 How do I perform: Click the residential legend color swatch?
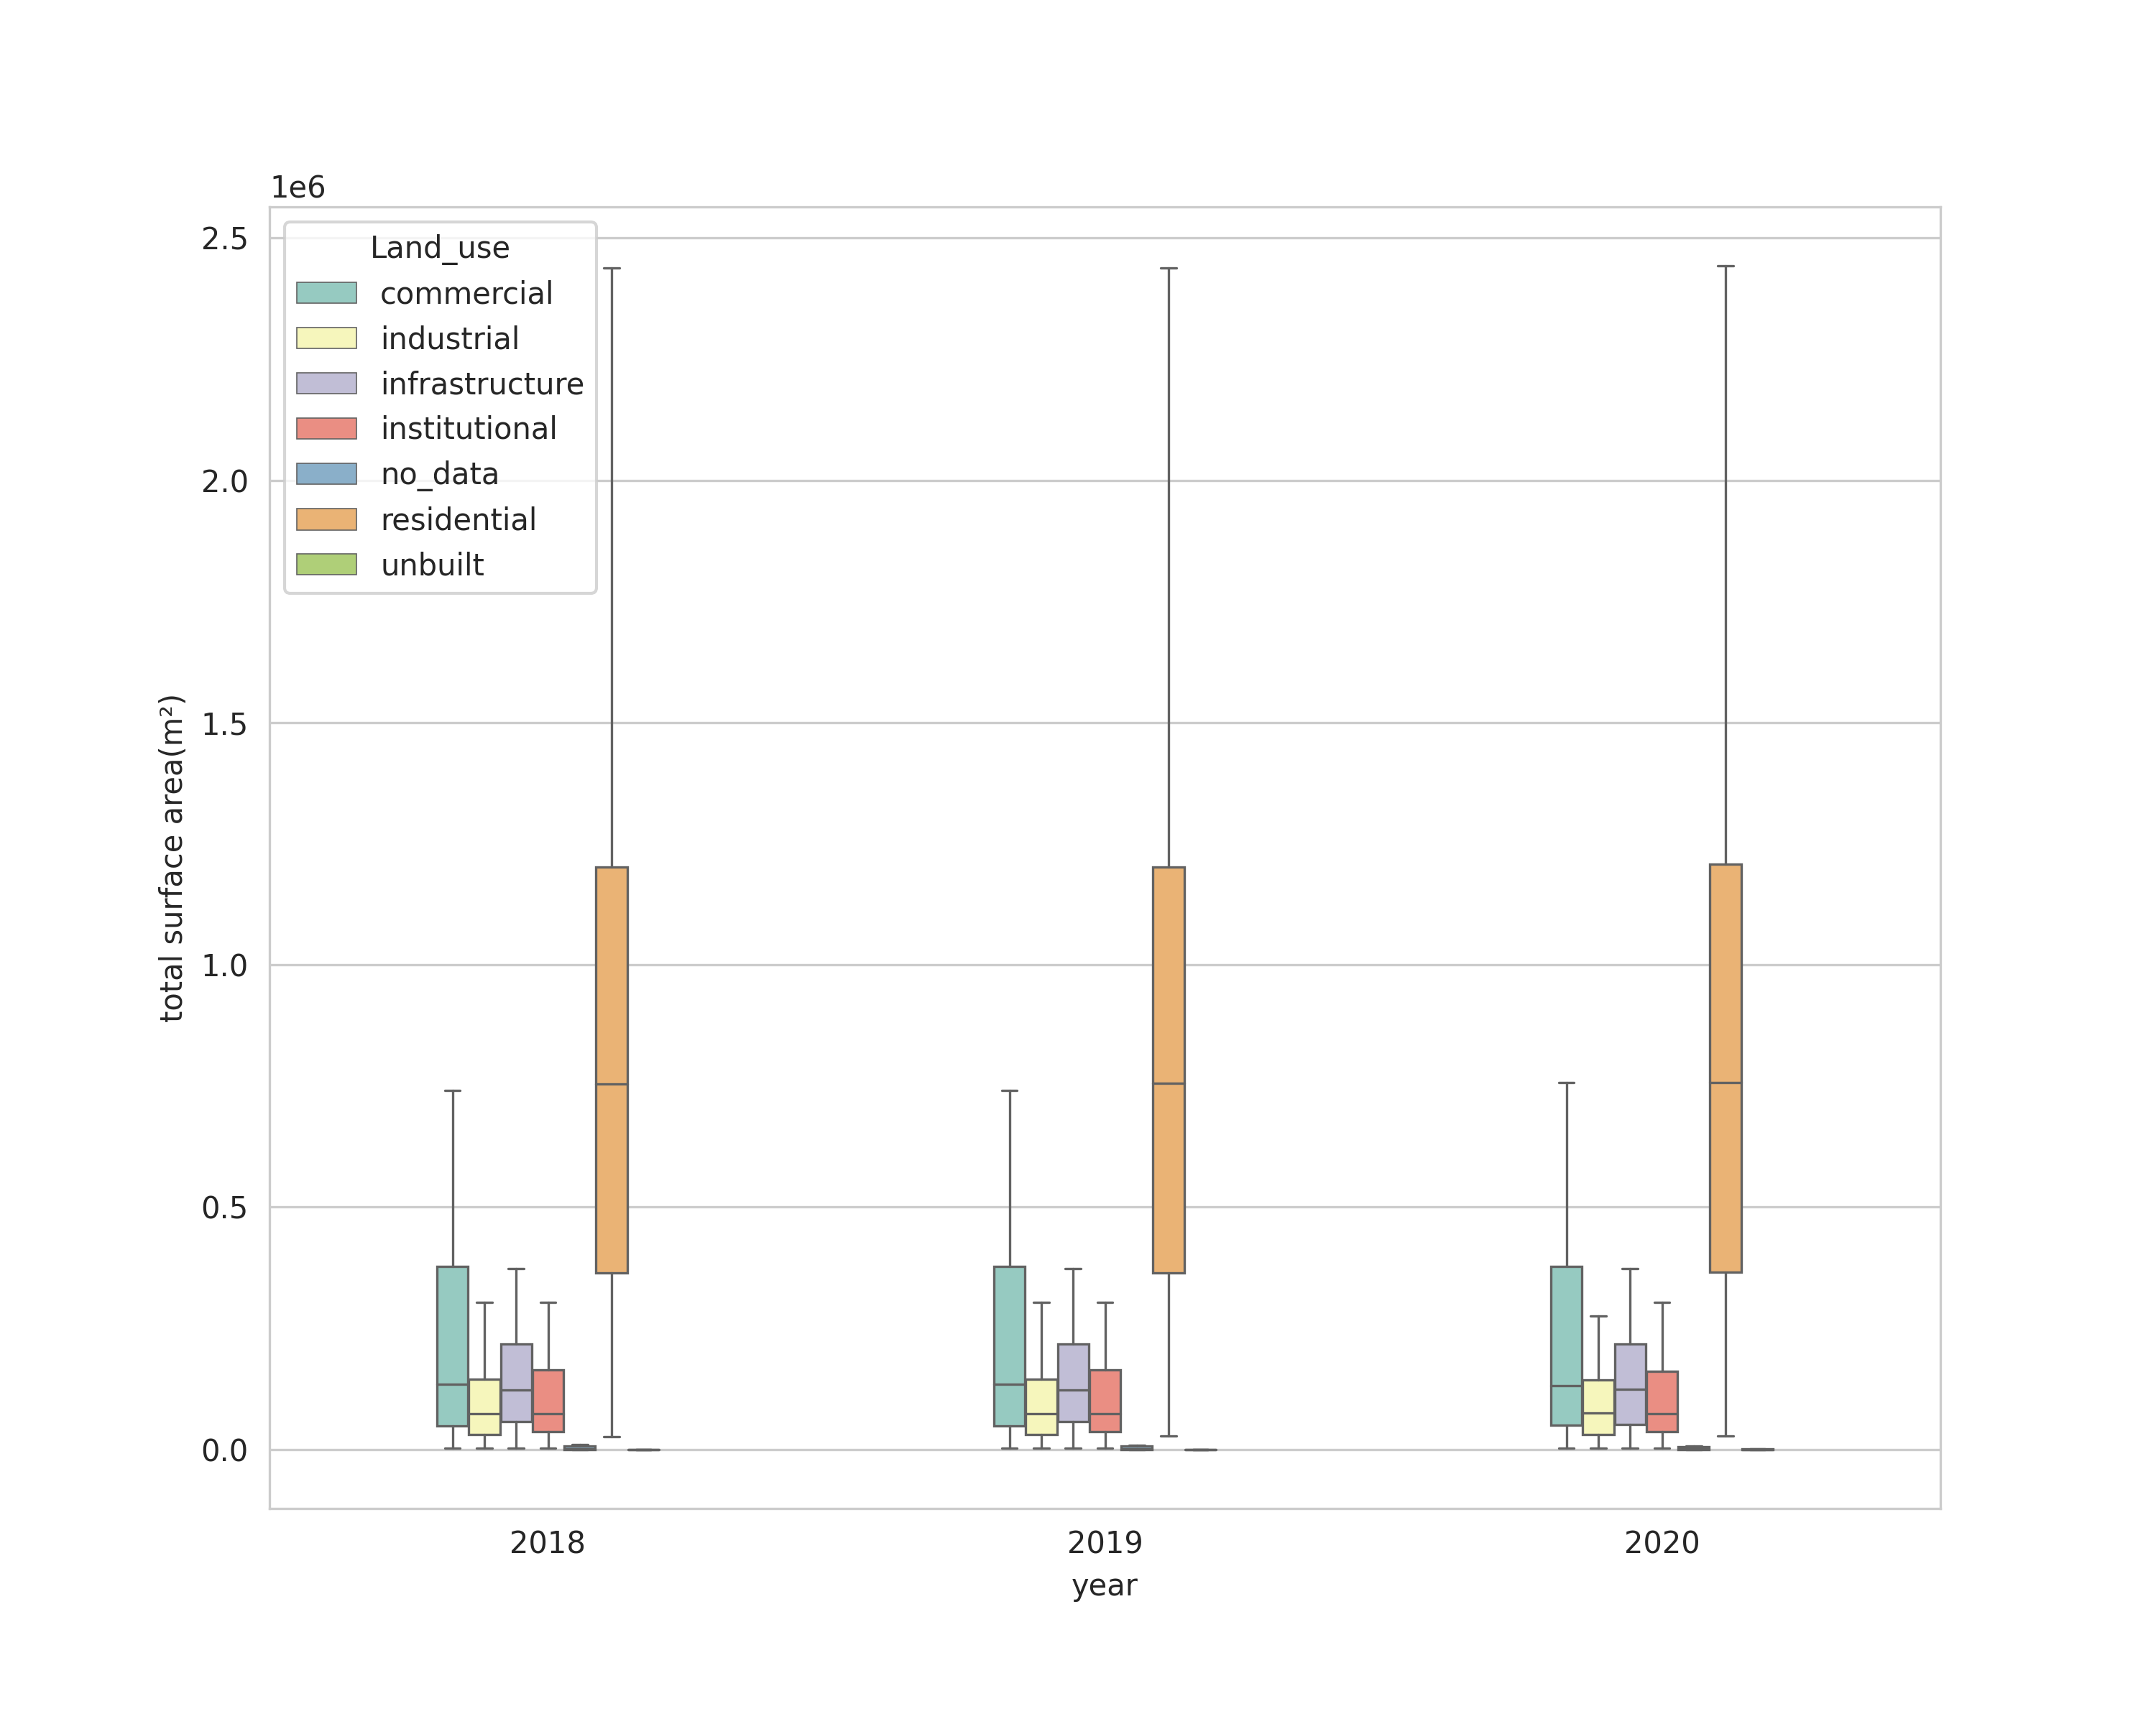326,519
